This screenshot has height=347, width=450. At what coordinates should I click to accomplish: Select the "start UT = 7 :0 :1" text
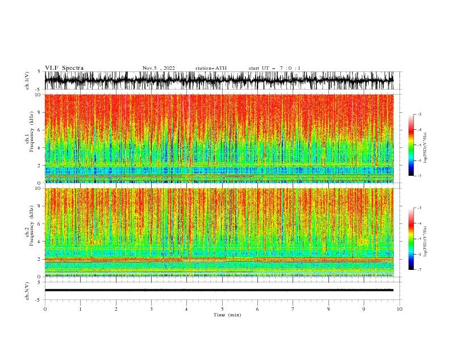(274, 68)
